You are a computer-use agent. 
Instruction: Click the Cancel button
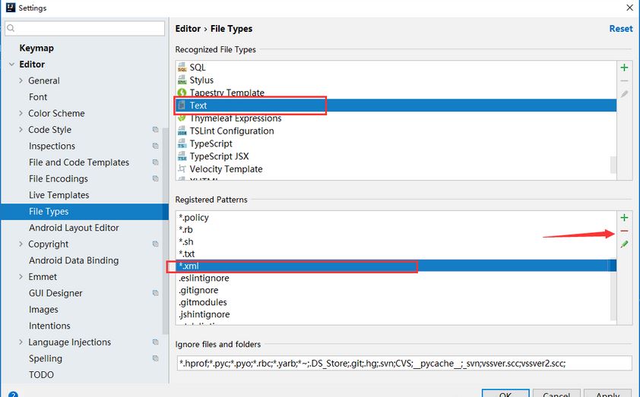pyautogui.click(x=556, y=394)
